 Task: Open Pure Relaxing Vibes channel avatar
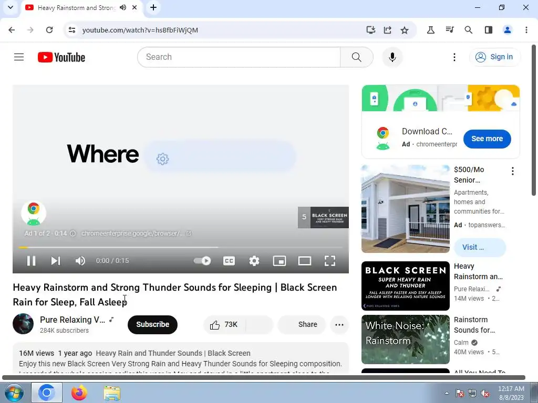tap(23, 323)
